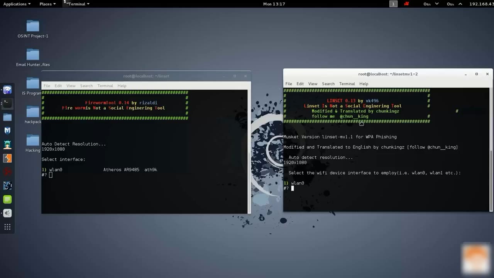Open View menu in linsetmv1-2 window
Image resolution: width=494 pixels, height=278 pixels.
pyautogui.click(x=313, y=84)
